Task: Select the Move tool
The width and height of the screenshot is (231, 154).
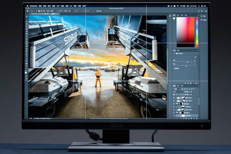Action: point(27,17)
